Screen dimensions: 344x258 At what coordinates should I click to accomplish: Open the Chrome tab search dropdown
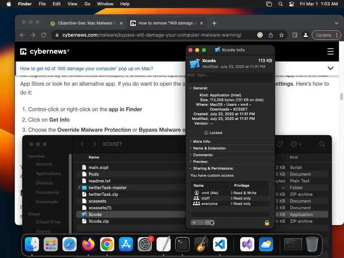(336, 23)
